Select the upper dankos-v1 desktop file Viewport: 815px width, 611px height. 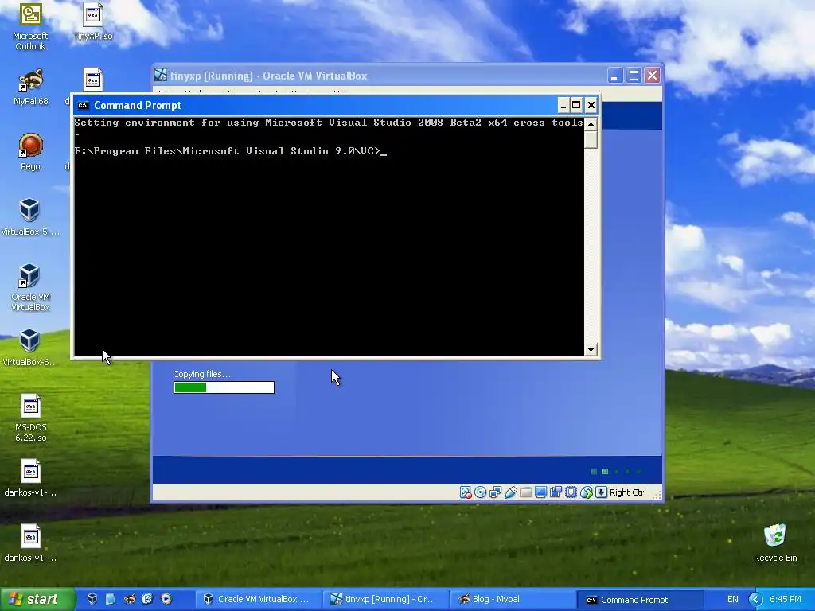[30, 478]
